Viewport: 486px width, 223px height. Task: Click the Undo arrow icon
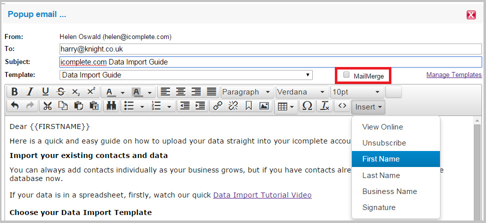[x=15, y=106]
